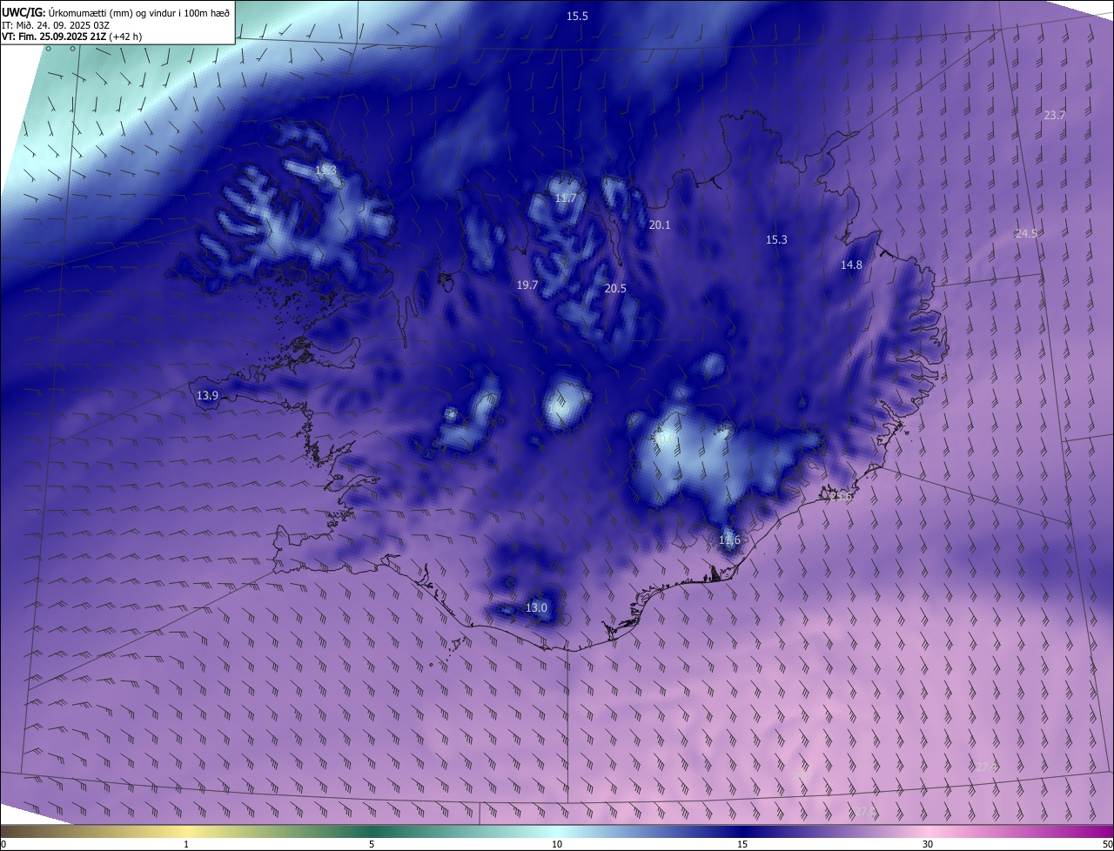
Task: Click the '0' tick label on the color scale
Action: pyautogui.click(x=3, y=844)
